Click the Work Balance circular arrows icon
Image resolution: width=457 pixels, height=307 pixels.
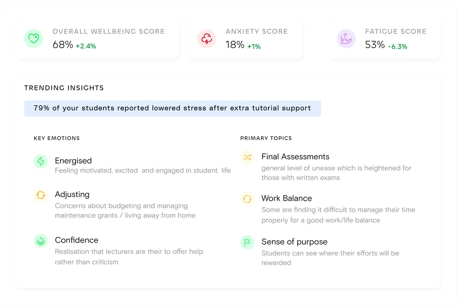[x=247, y=199]
